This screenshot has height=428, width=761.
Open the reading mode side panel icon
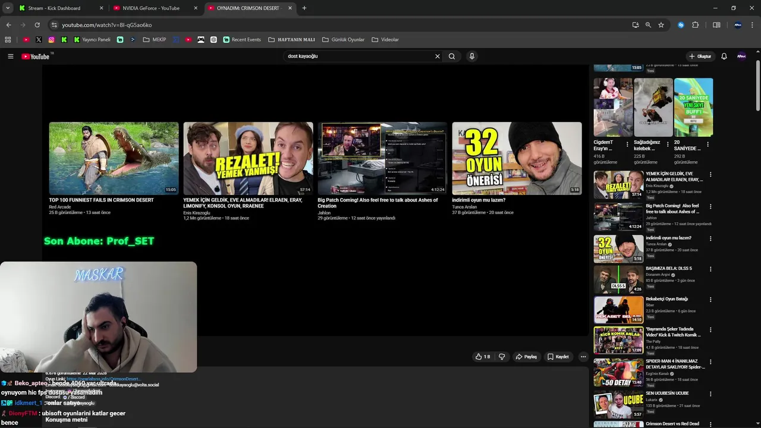tap(716, 25)
